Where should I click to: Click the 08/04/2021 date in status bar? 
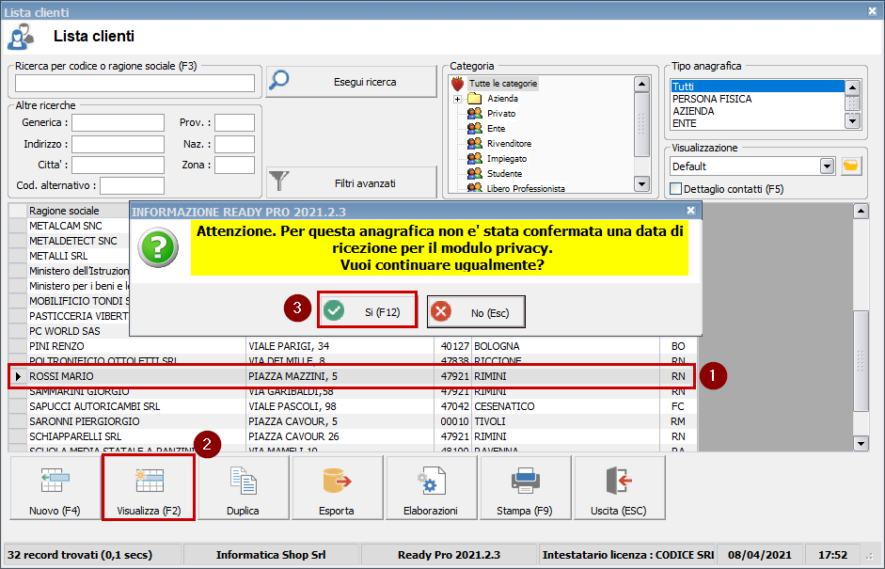(759, 555)
